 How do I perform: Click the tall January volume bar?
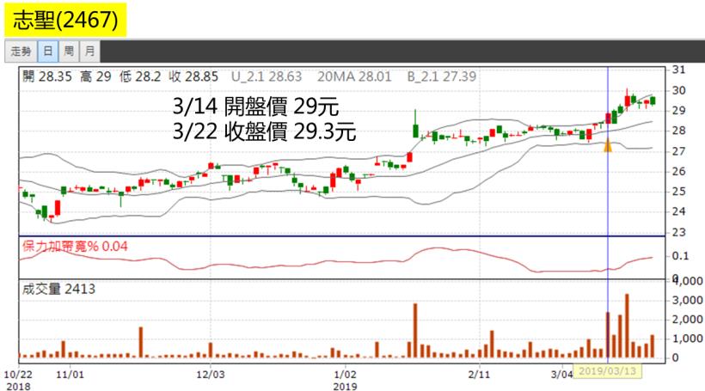(415, 331)
